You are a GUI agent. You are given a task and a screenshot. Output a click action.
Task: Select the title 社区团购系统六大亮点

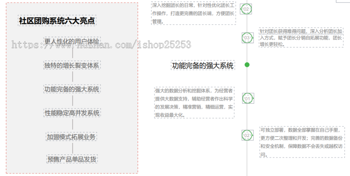pos(57,21)
